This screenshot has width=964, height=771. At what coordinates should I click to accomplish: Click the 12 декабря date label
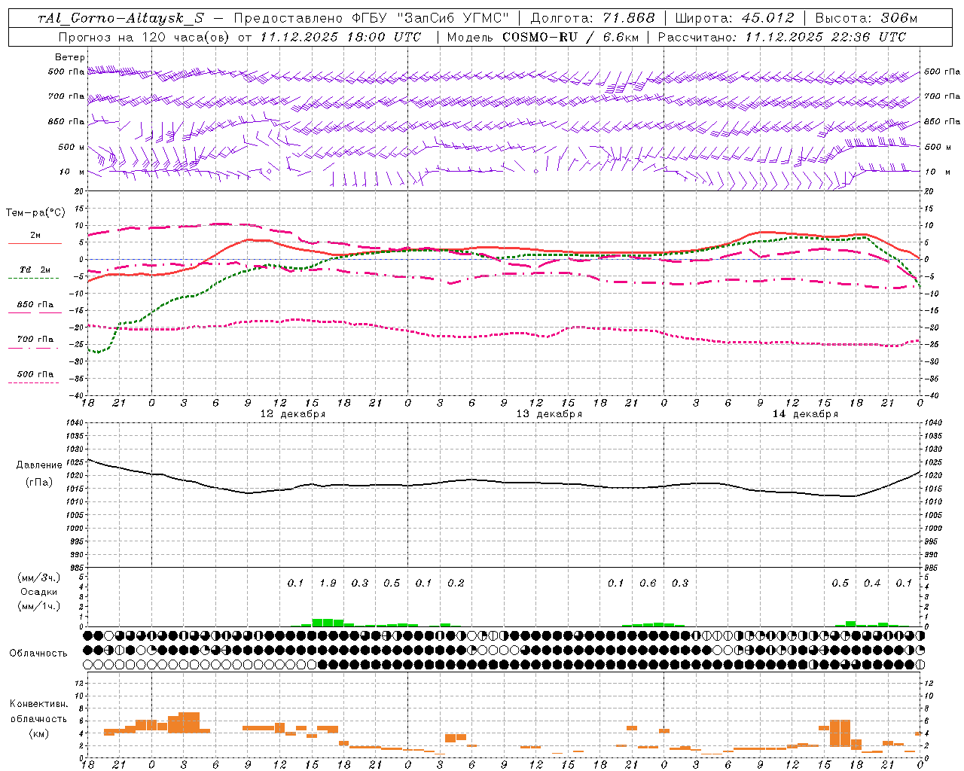click(293, 414)
